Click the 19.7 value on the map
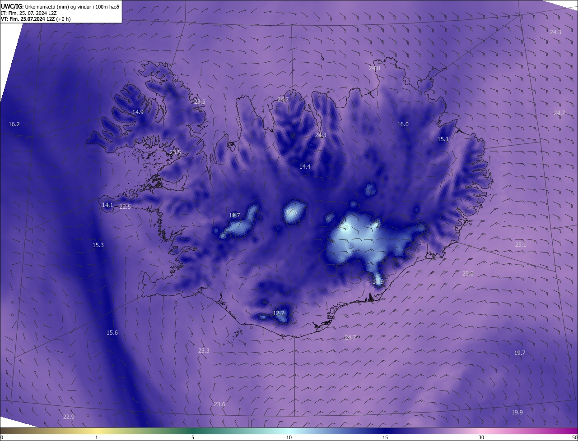This screenshot has height=441, width=578. click(520, 353)
